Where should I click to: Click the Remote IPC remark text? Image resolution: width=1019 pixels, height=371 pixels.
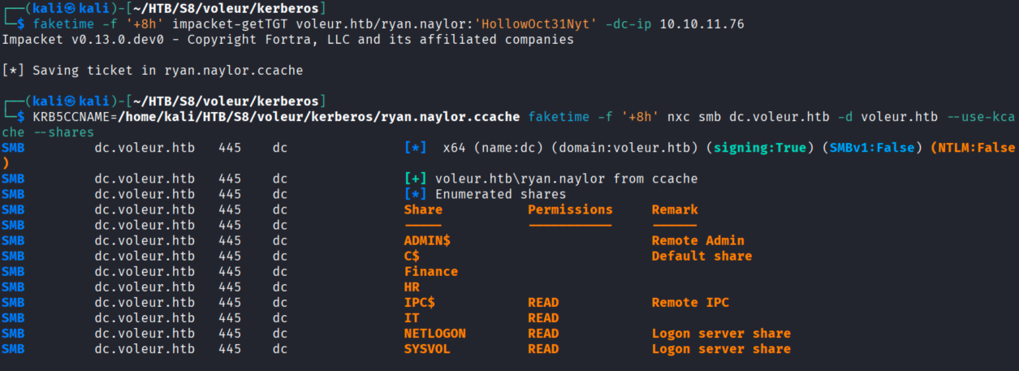(x=690, y=303)
